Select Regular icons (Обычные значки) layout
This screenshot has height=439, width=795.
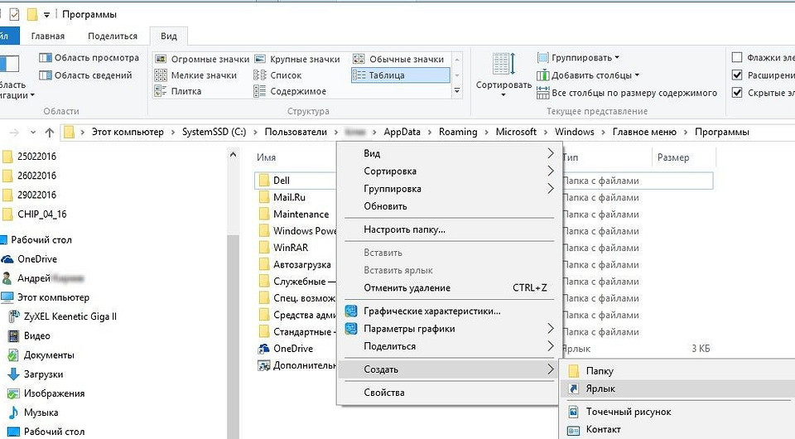[398, 60]
